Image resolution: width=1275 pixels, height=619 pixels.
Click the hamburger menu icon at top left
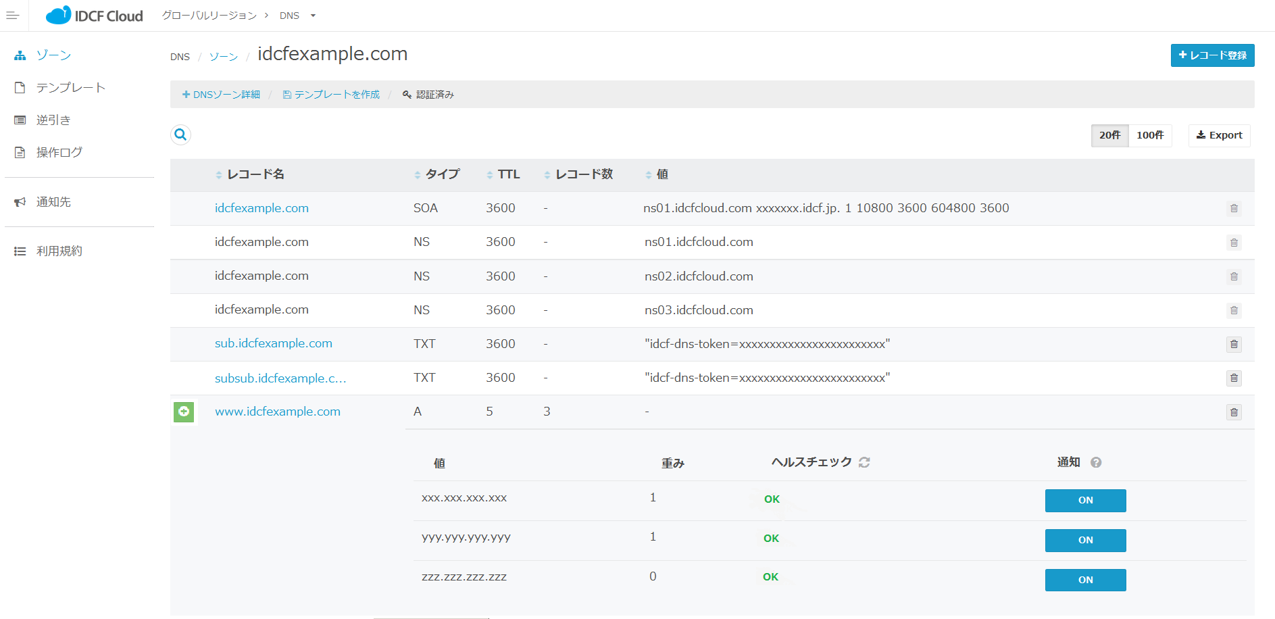coord(12,16)
